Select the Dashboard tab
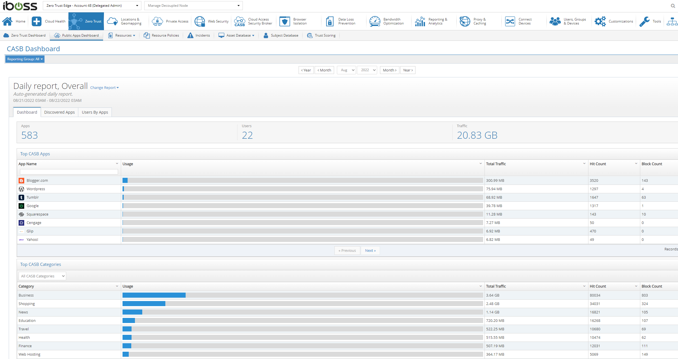Viewport: 678px width, 359px height. (x=27, y=112)
